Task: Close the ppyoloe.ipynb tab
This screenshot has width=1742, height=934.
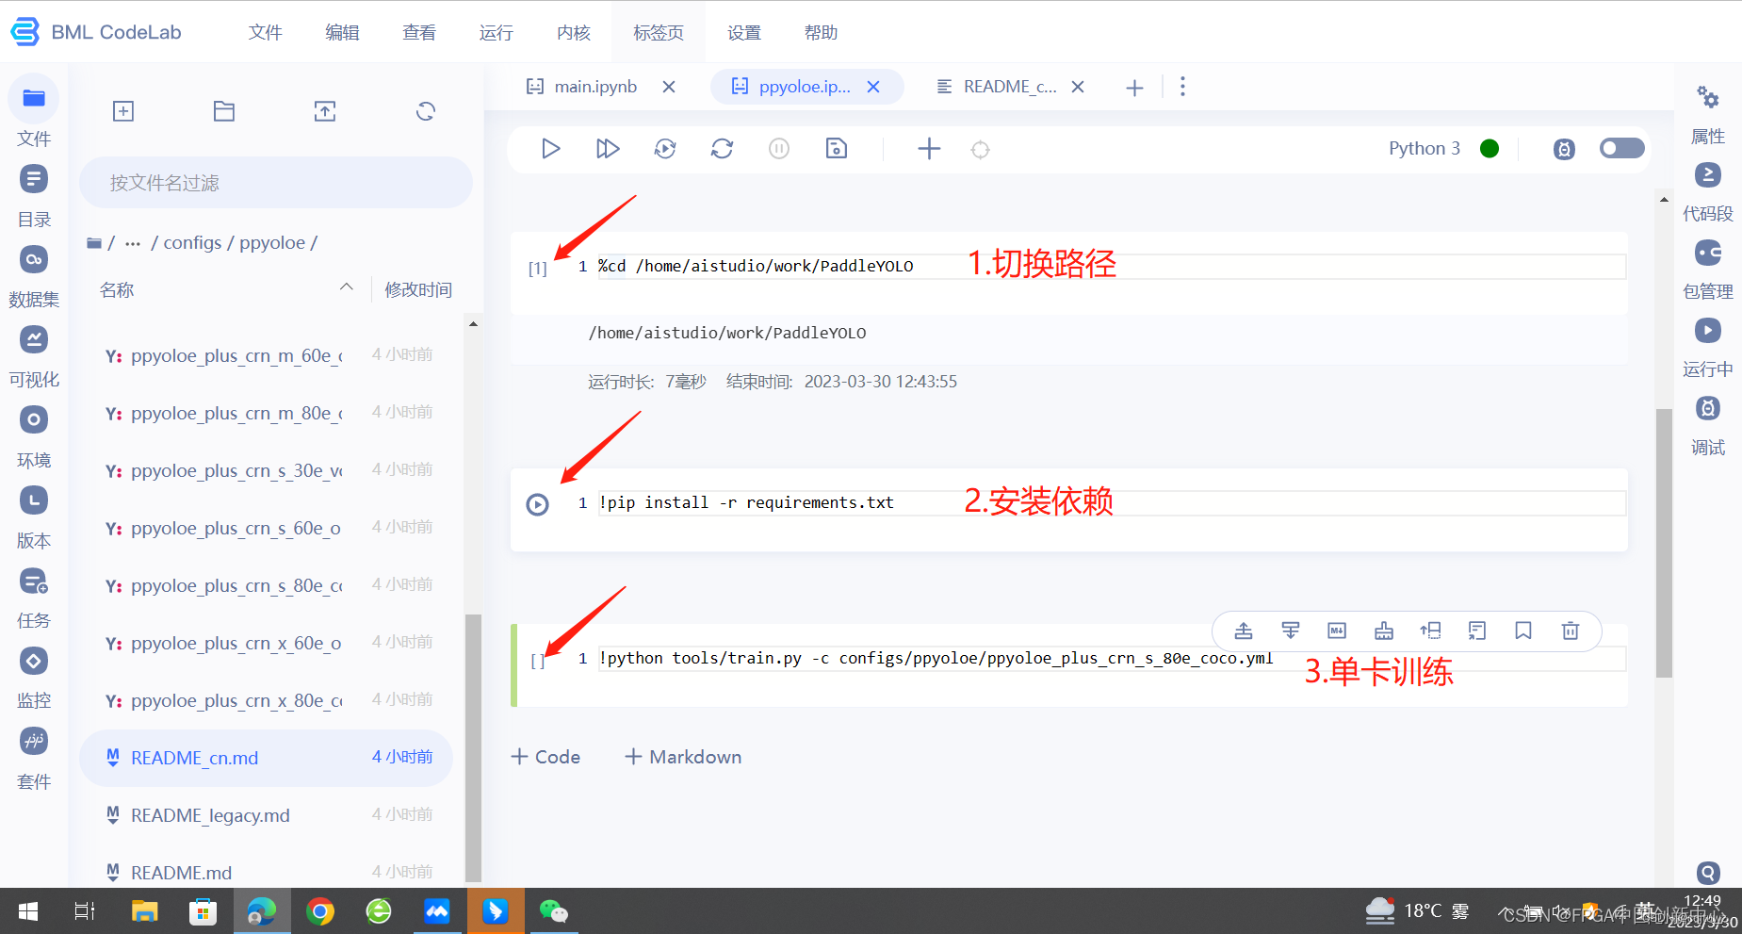Action: [873, 87]
